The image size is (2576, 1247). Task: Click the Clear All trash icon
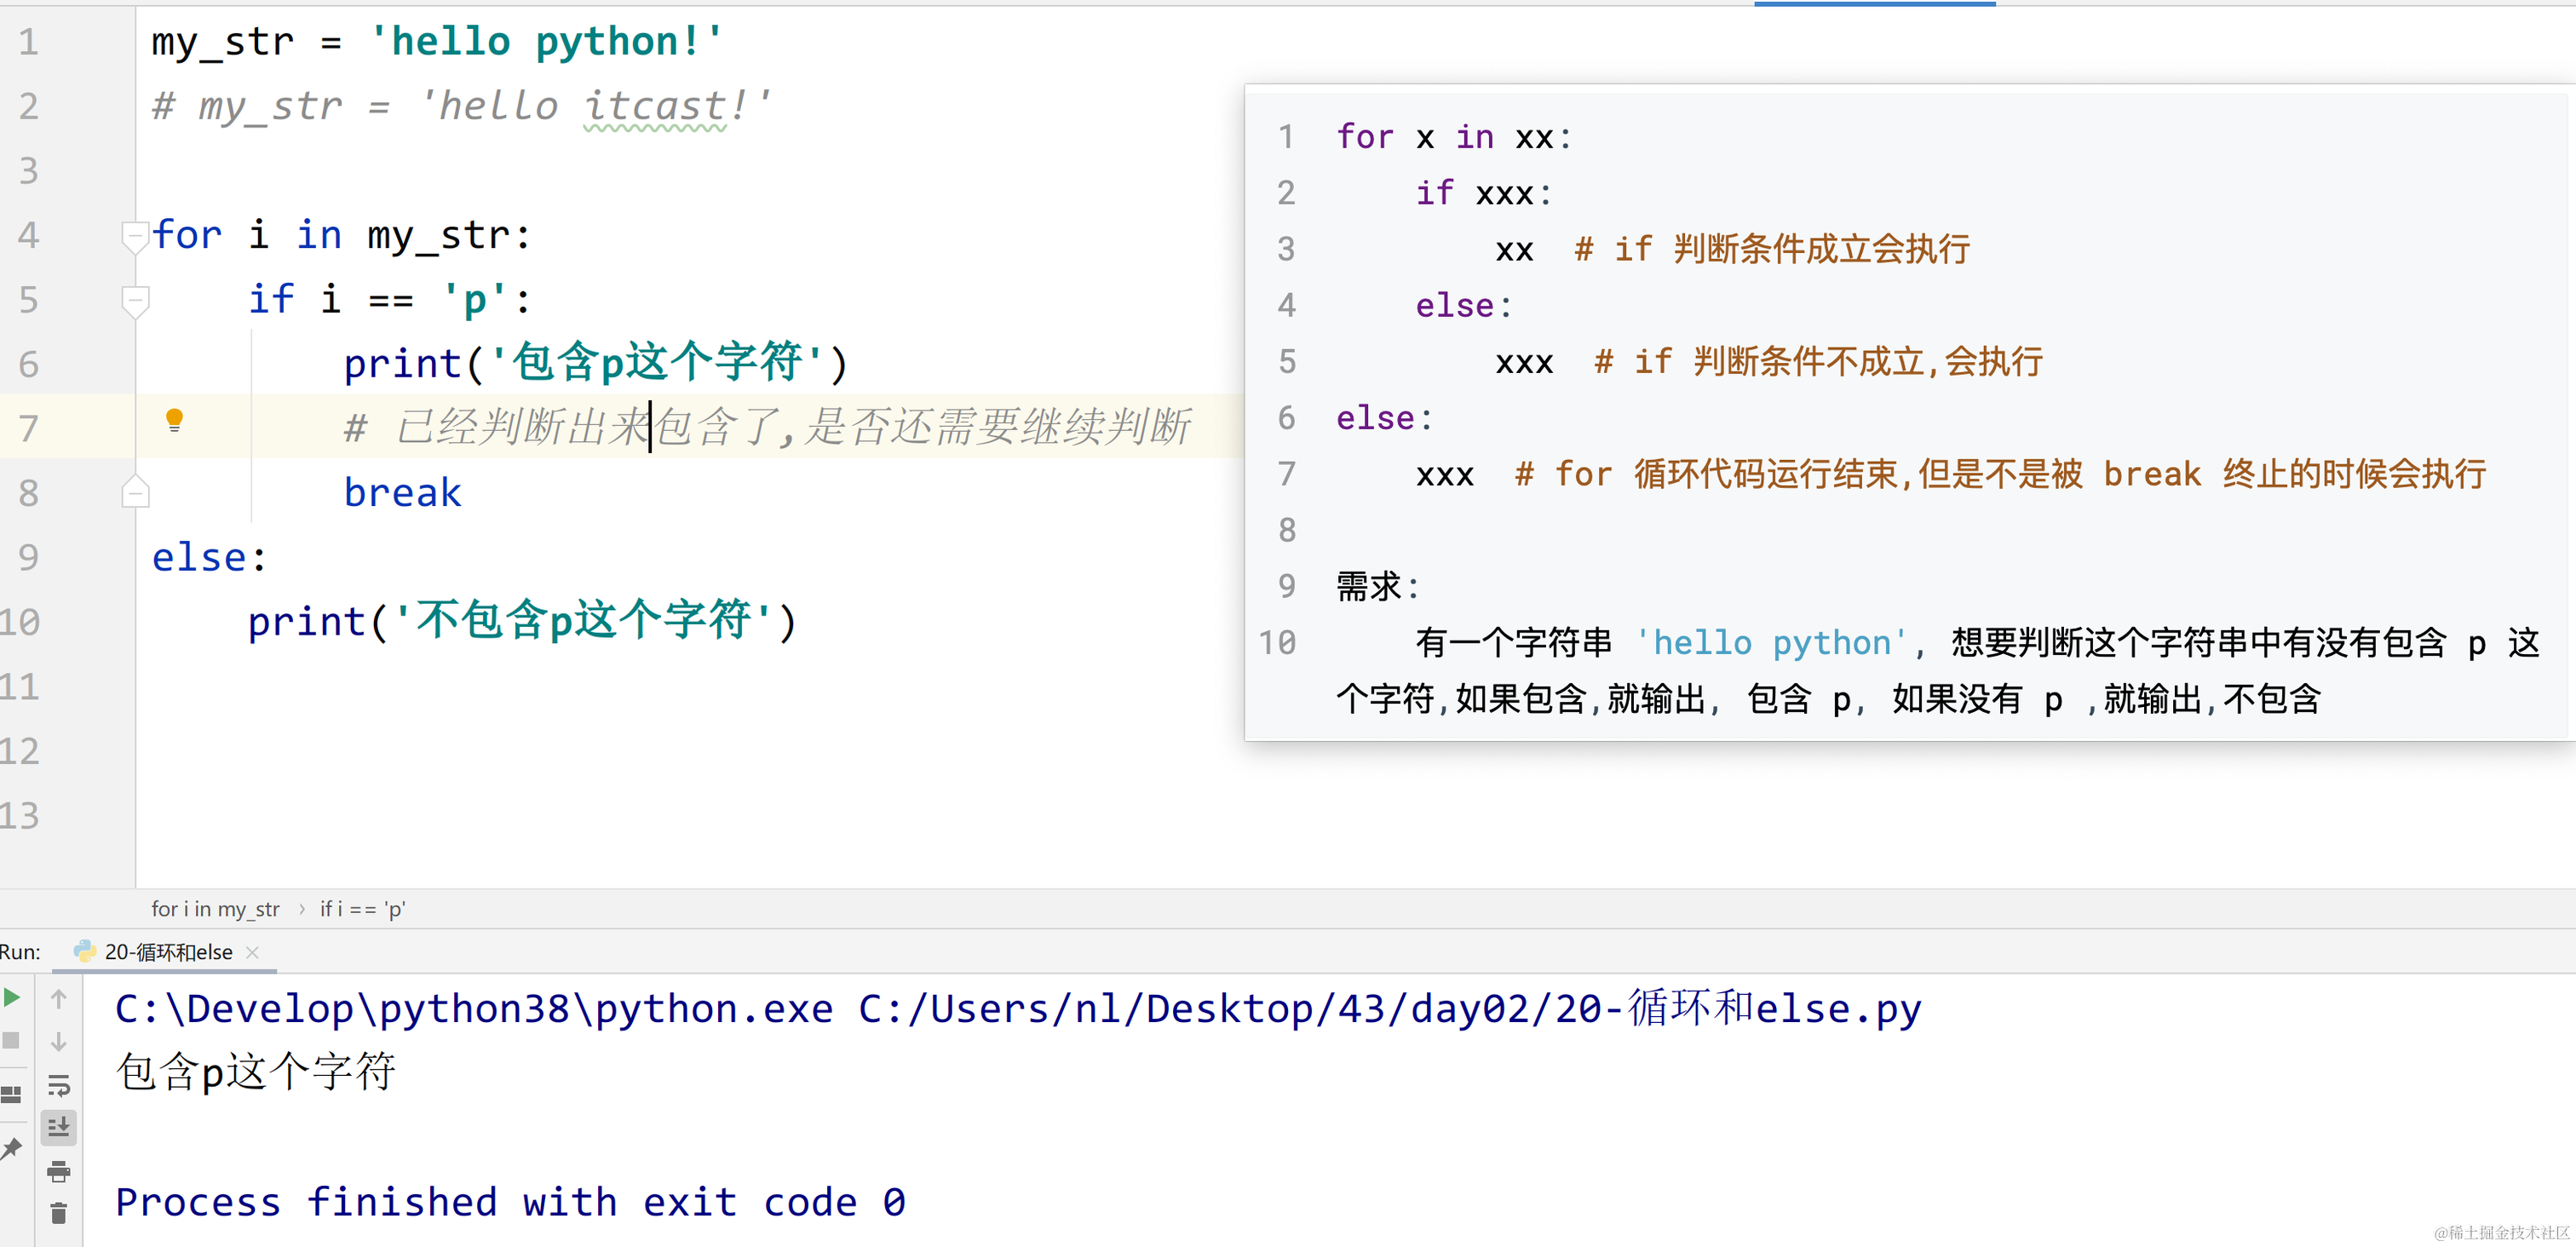click(59, 1213)
